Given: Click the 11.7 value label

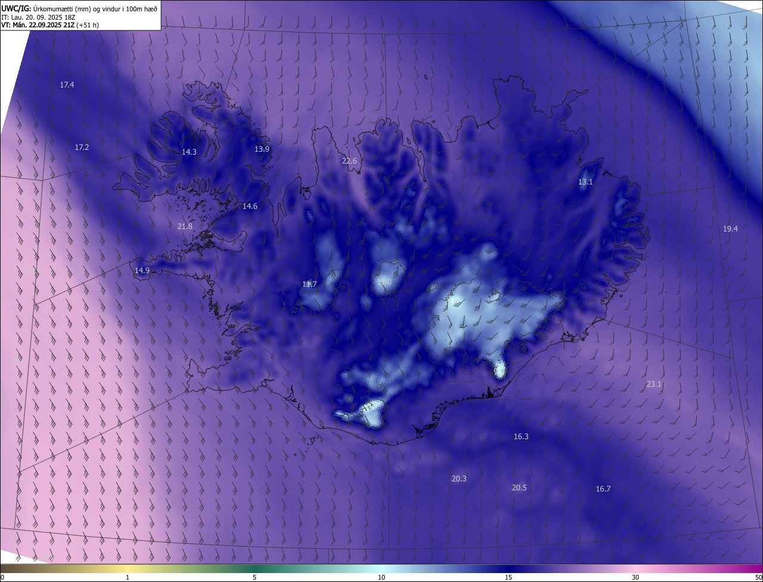Looking at the screenshot, I should [309, 284].
